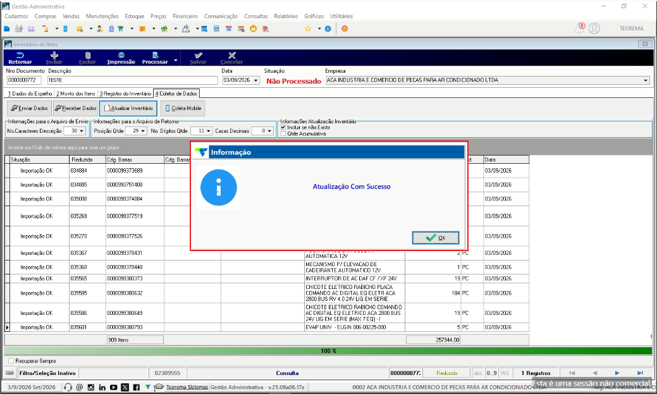This screenshot has height=394, width=657.
Task: Open the Financeiro menu
Action: (185, 16)
